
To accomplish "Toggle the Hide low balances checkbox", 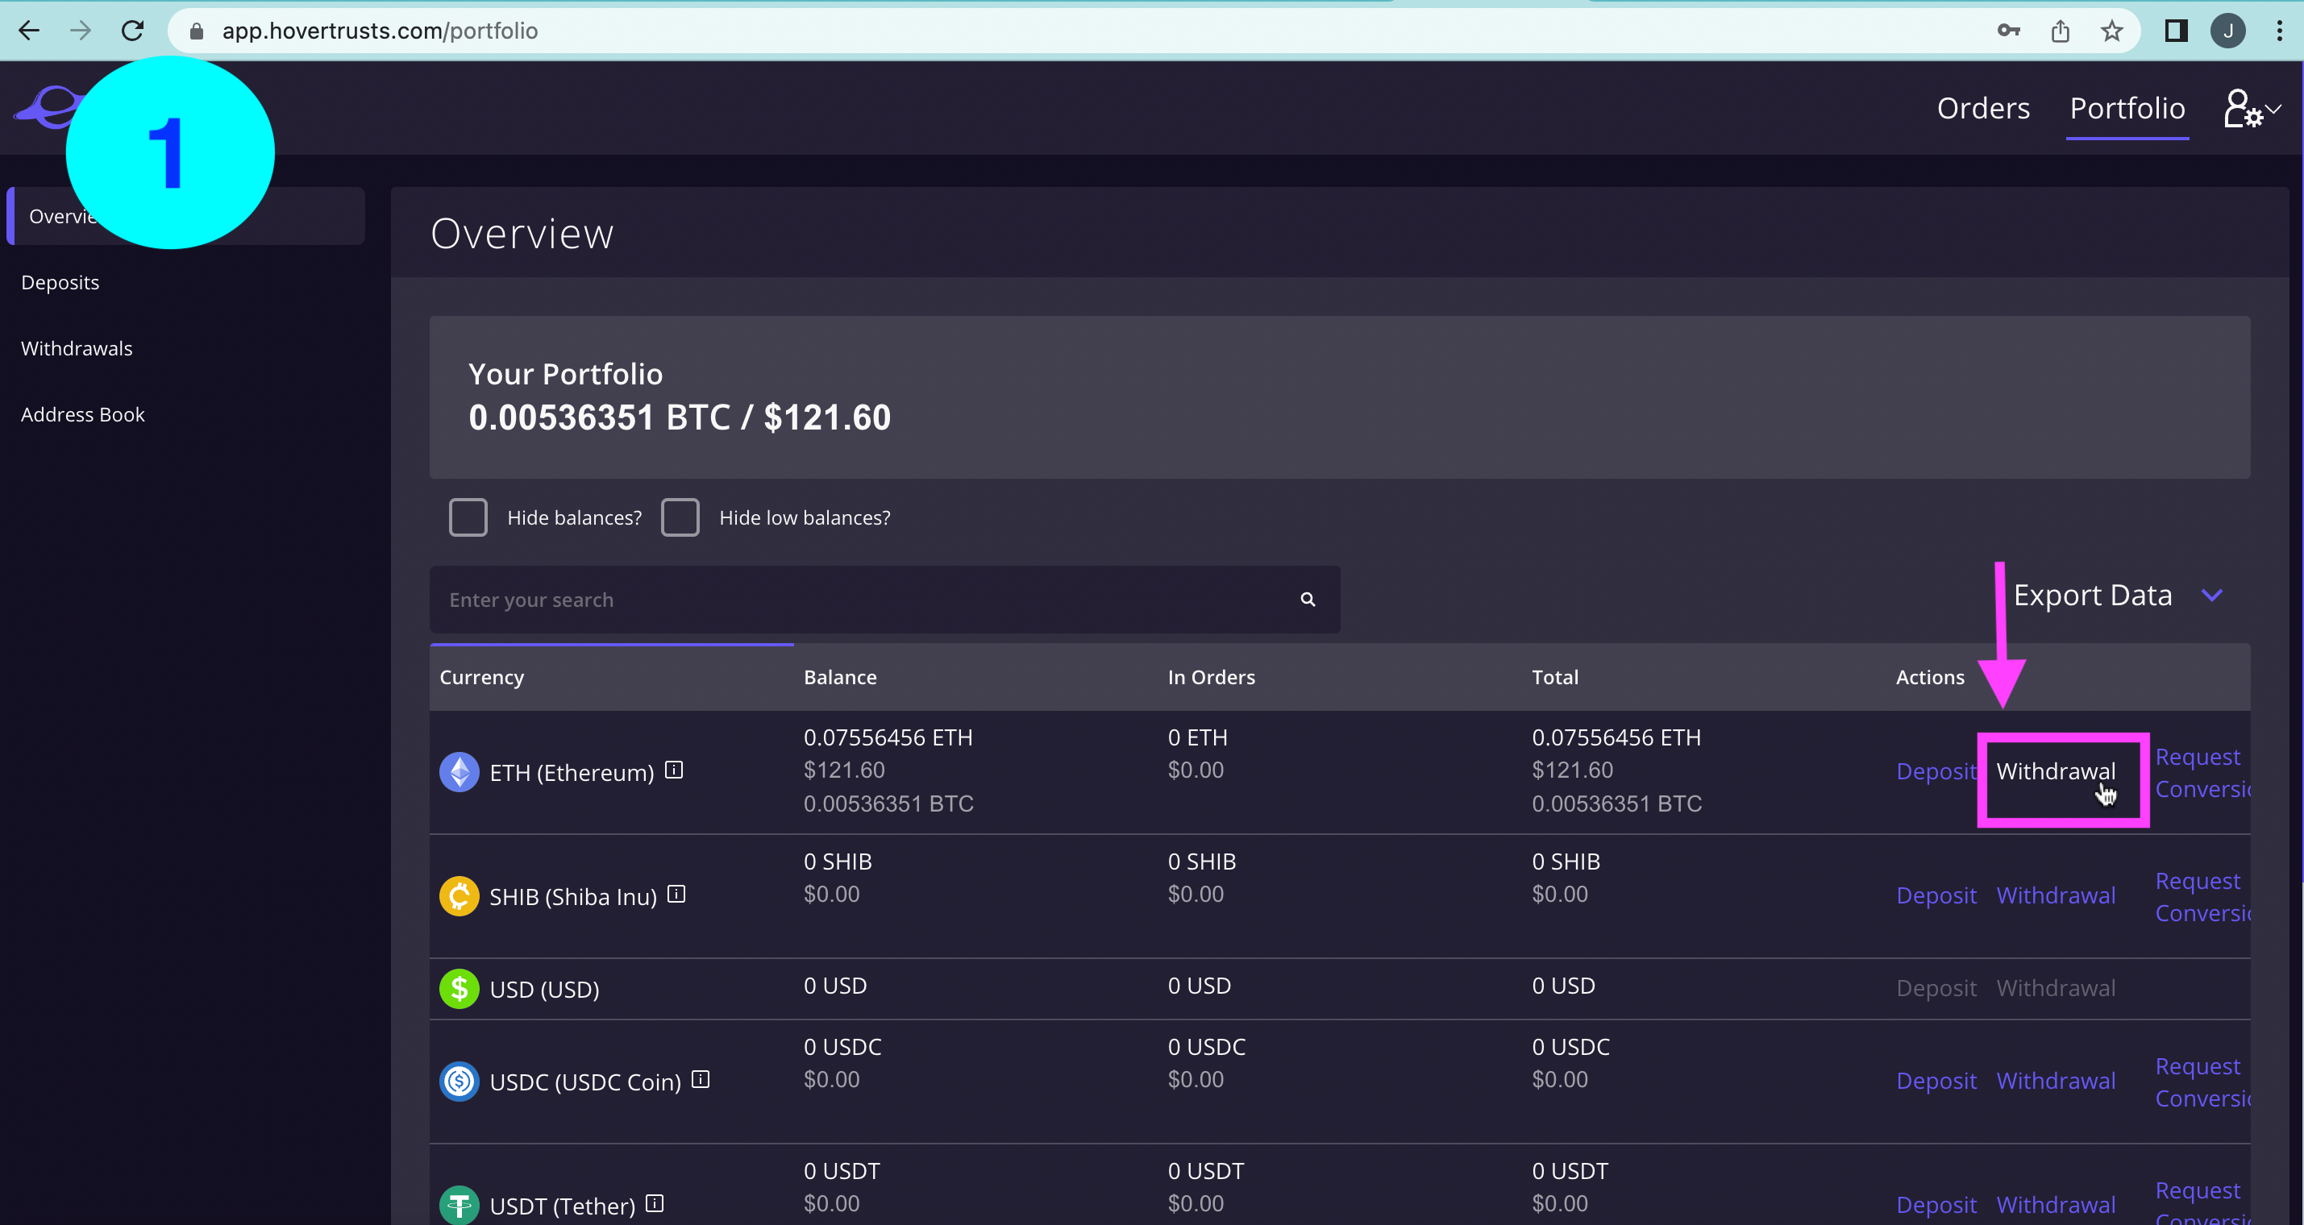I will [x=680, y=517].
